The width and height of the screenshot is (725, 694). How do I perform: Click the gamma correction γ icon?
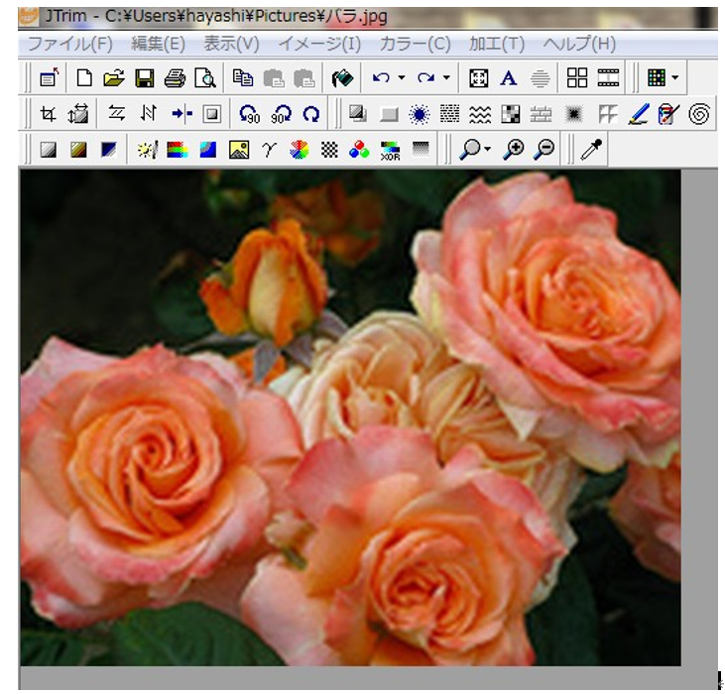(269, 150)
